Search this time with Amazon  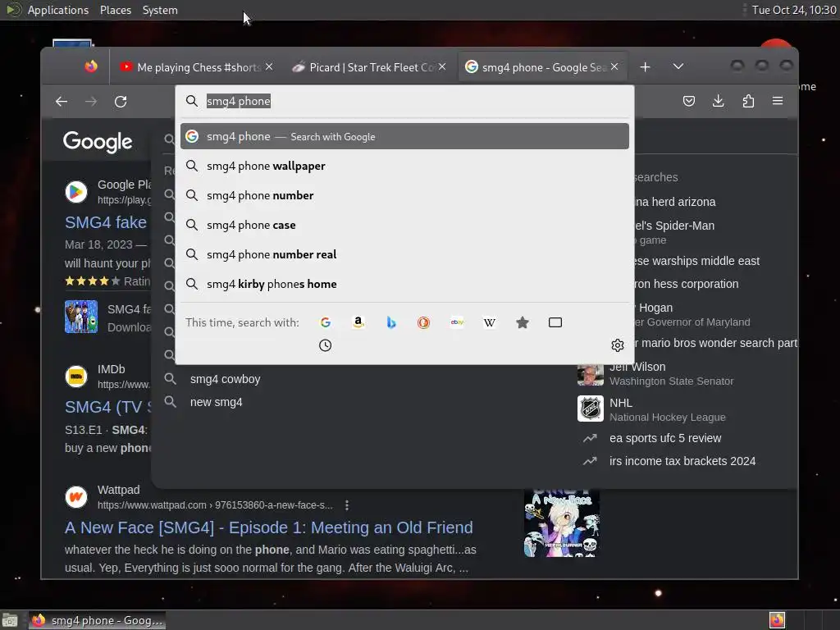coord(358,322)
